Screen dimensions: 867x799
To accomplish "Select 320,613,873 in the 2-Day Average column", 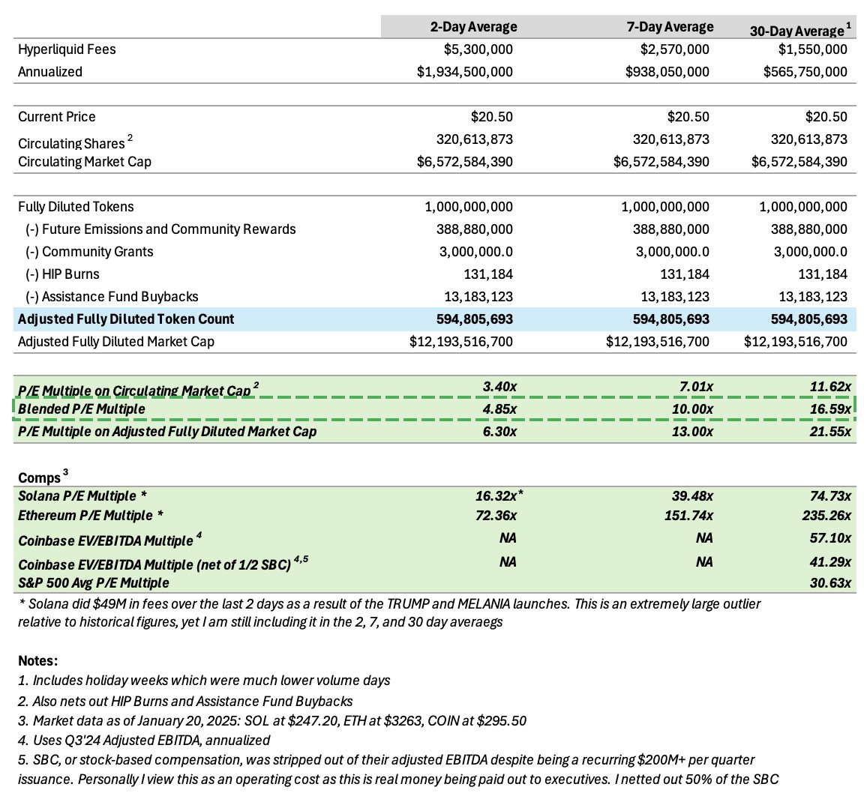I will pos(475,139).
